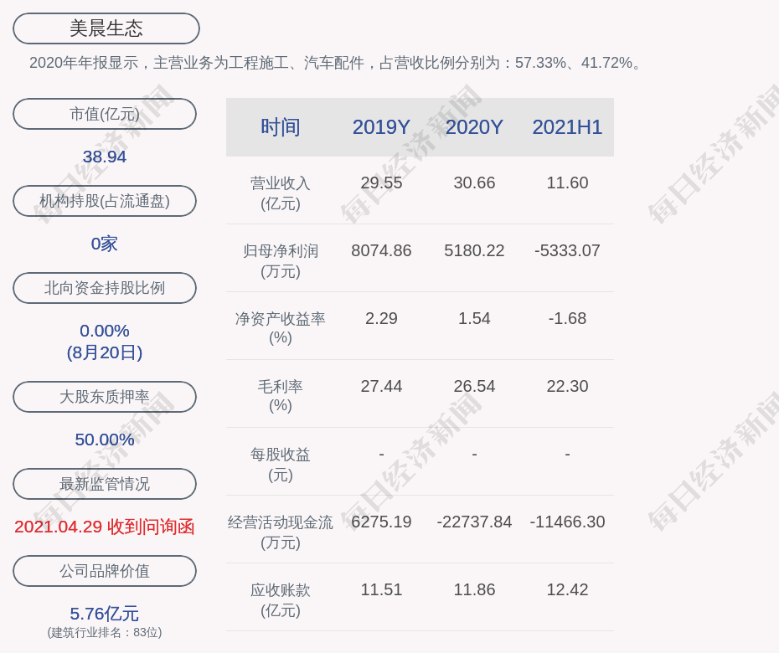Open the 市值(亿元) panel
779x653 pixels.
pos(105,114)
